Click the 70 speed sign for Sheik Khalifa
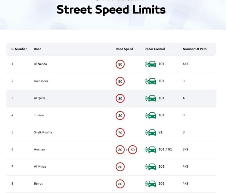 click(x=120, y=132)
